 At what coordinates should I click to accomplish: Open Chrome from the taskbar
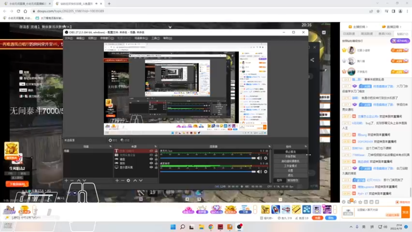(211, 227)
